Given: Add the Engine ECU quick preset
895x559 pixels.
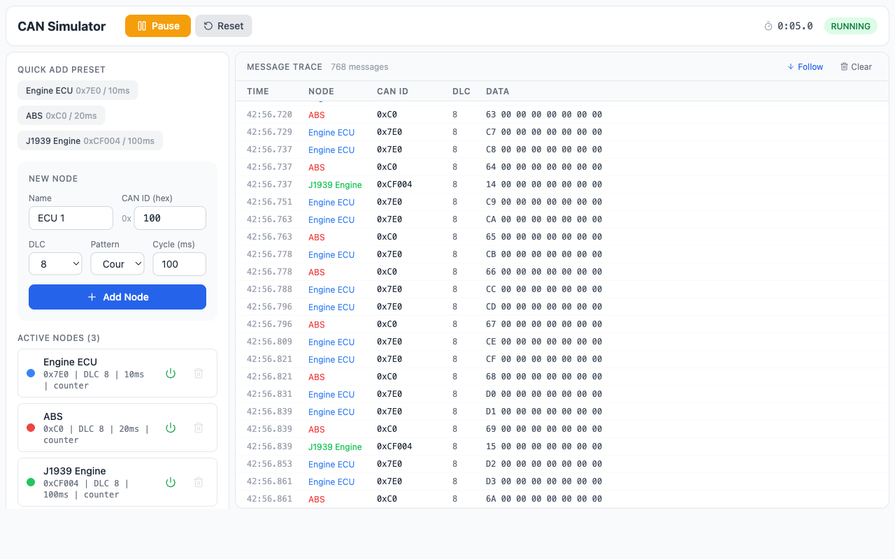Looking at the screenshot, I should click(x=78, y=90).
